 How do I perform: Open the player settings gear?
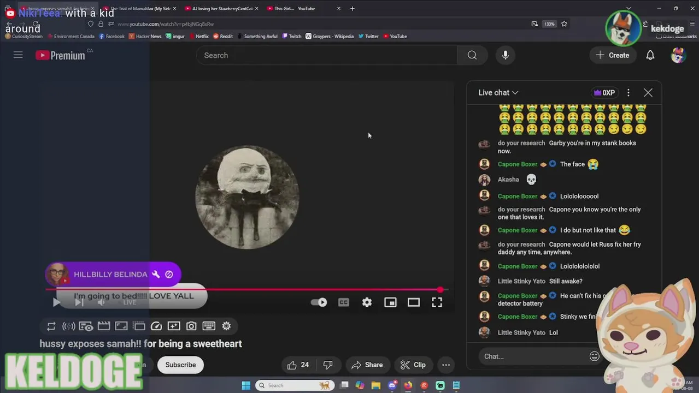point(367,302)
